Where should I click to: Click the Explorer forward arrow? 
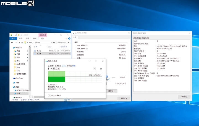[x=16, y=42]
